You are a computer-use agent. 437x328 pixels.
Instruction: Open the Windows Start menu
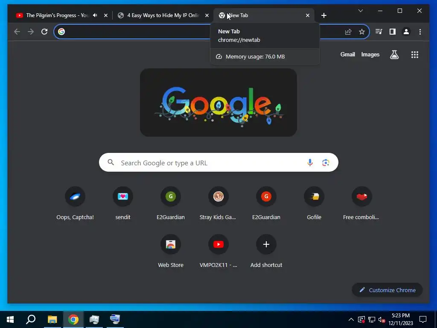point(10,319)
